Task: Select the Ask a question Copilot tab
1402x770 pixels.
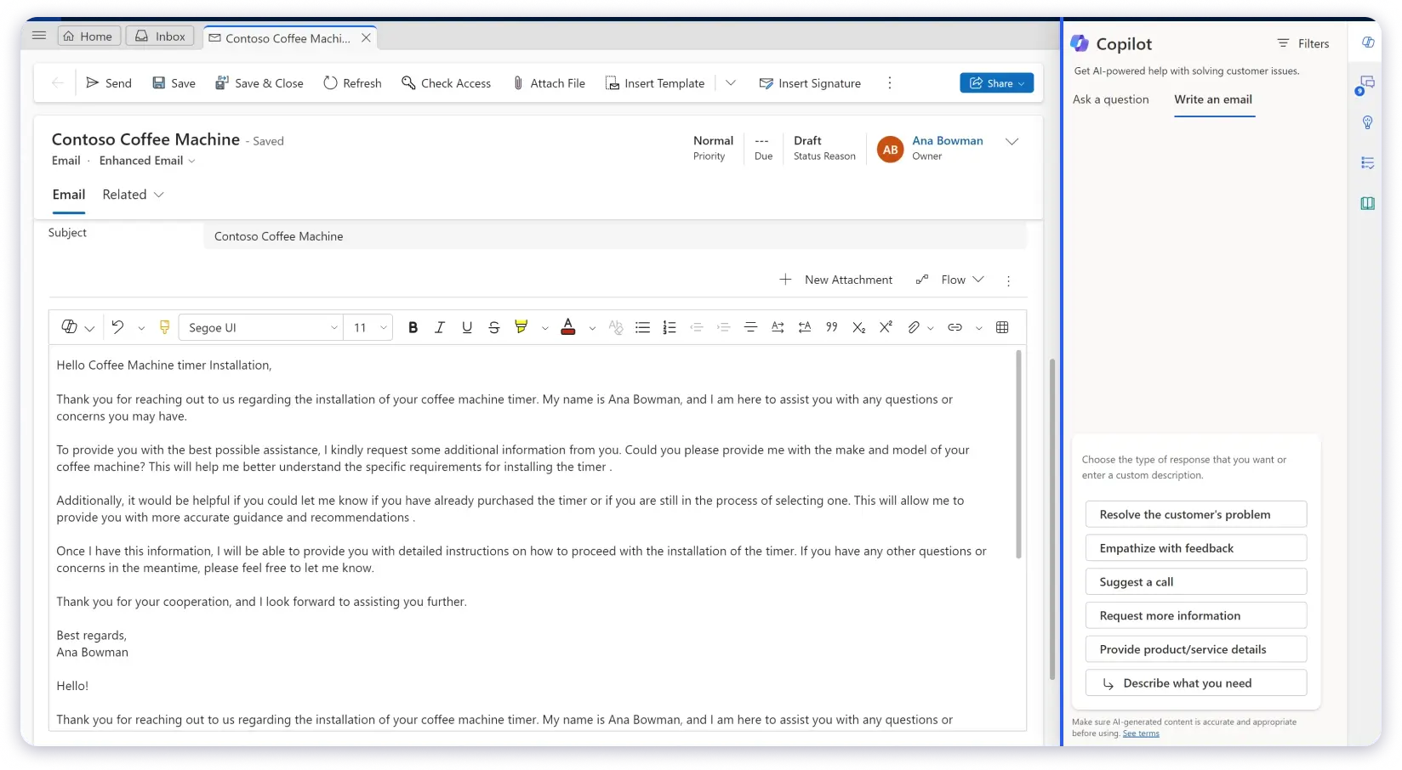Action: pos(1111,99)
